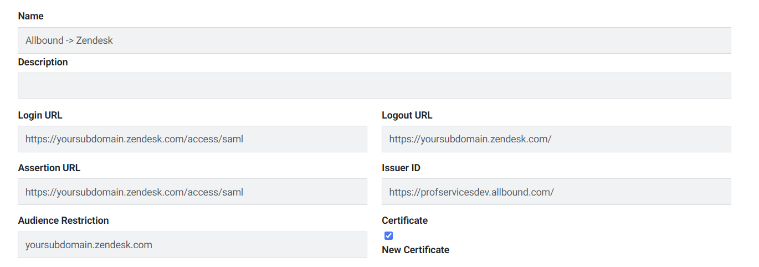This screenshot has width=759, height=267.
Task: Click the Name label
Action: pos(30,16)
